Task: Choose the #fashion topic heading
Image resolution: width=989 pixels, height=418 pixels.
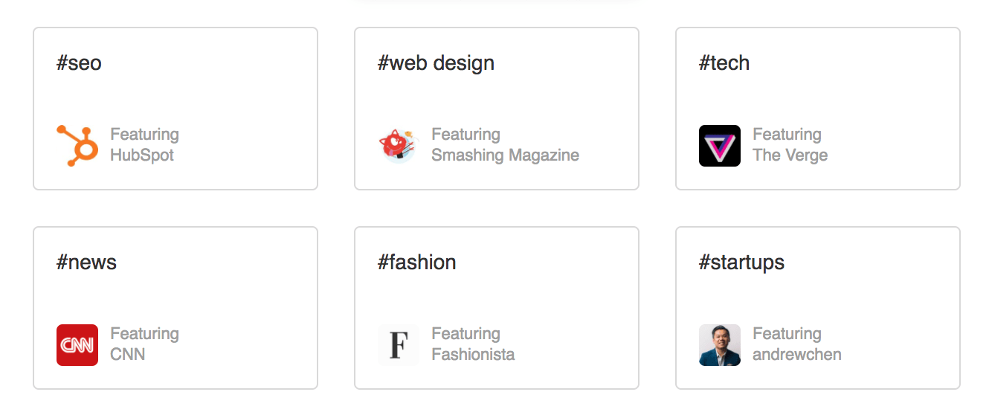Action: [x=416, y=263]
